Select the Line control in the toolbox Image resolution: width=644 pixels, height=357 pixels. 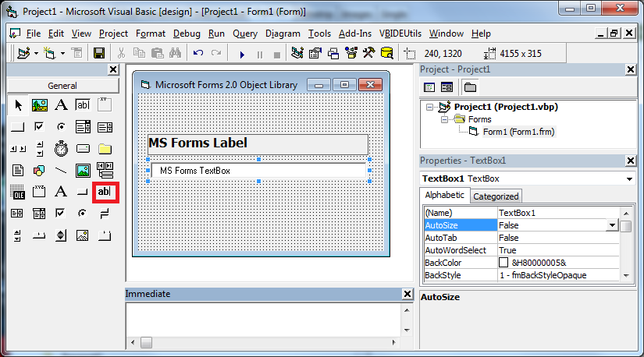(x=61, y=170)
